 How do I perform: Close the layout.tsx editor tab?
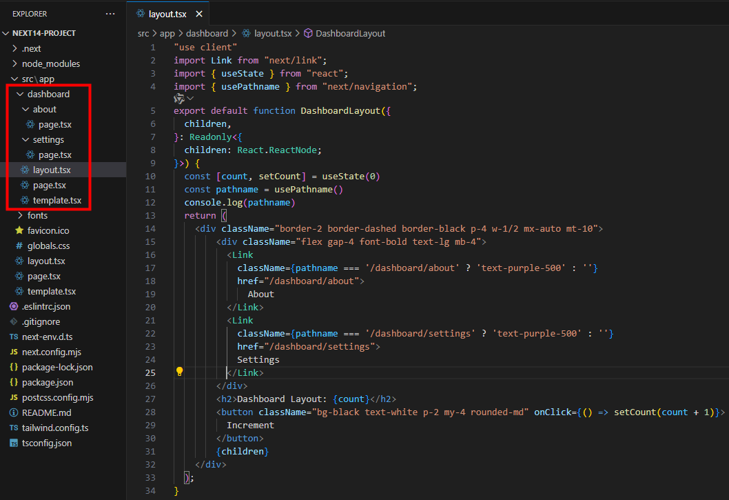coord(199,14)
